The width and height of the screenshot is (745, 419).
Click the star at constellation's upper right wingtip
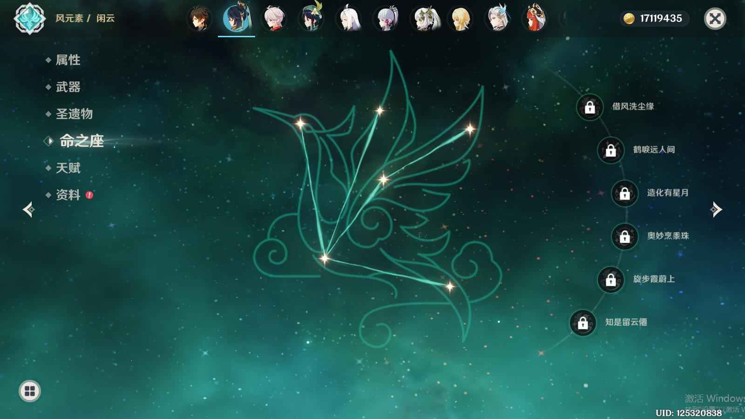(470, 128)
